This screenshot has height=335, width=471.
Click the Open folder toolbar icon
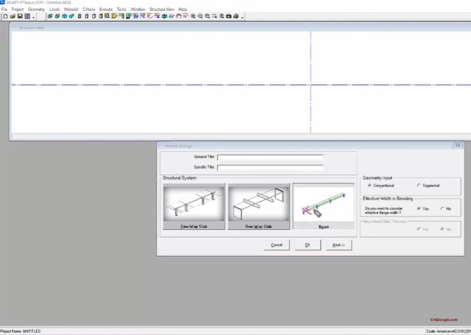click(x=13, y=16)
